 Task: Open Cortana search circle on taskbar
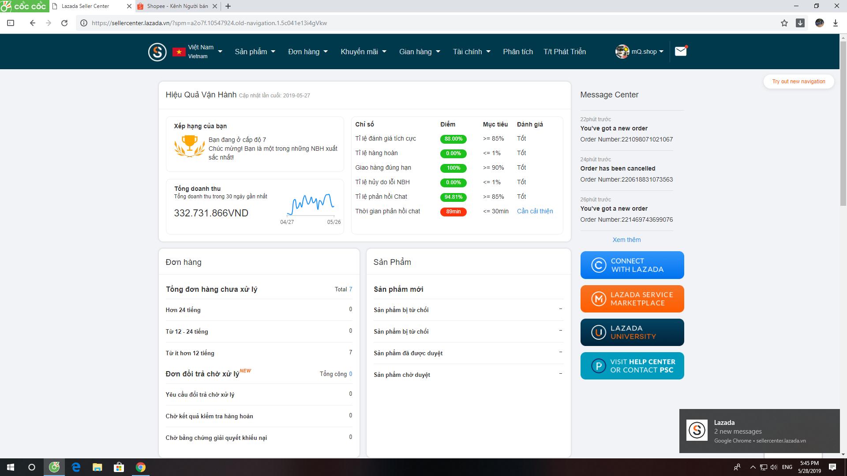(x=32, y=467)
